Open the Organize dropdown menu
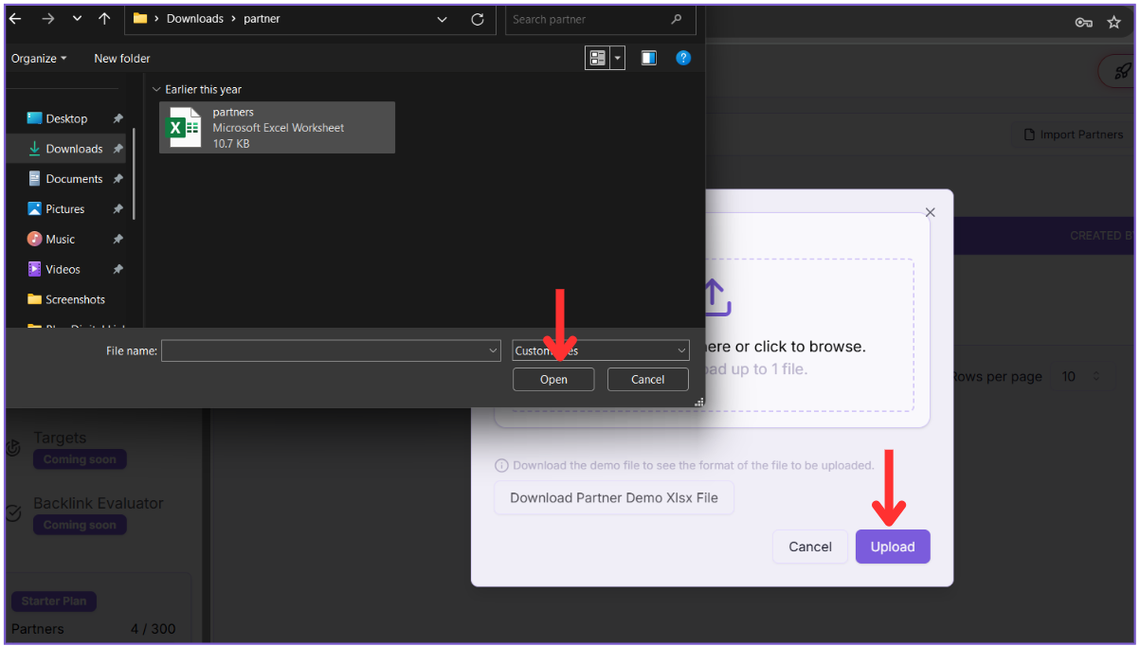The image size is (1140, 646). [x=39, y=59]
